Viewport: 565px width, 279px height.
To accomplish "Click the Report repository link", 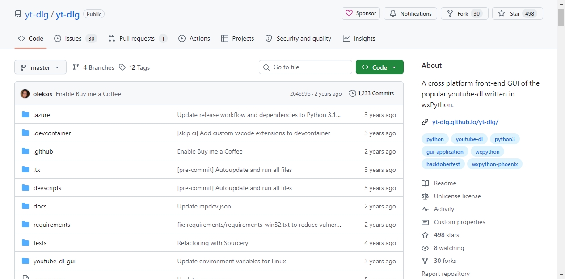I will 446,274.
